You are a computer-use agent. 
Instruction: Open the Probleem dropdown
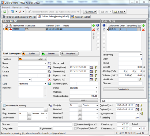(x=96, y=92)
